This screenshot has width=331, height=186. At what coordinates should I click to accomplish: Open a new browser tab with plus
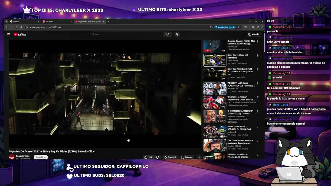point(108,21)
